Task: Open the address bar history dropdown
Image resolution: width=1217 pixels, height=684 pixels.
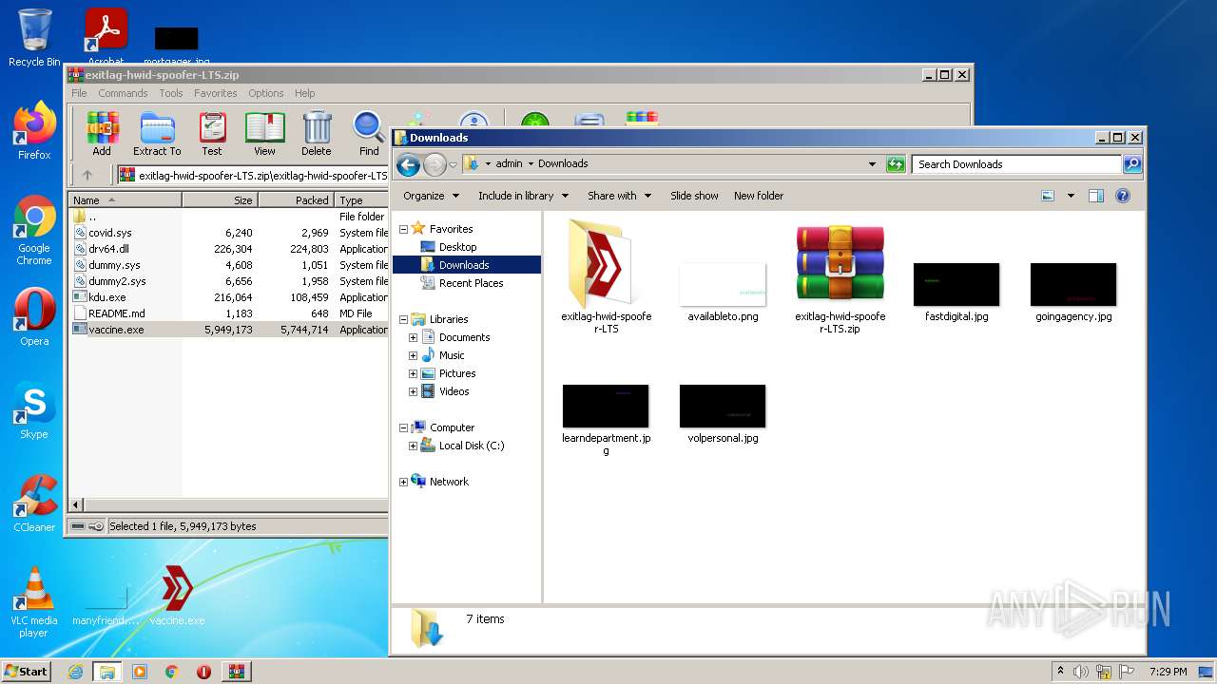Action: coord(872,164)
